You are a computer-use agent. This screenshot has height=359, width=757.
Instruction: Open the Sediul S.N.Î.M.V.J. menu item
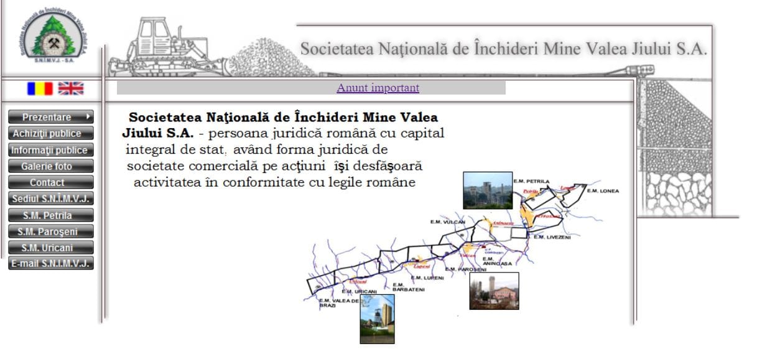point(51,199)
